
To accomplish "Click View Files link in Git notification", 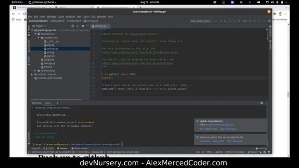I will click(205, 141).
